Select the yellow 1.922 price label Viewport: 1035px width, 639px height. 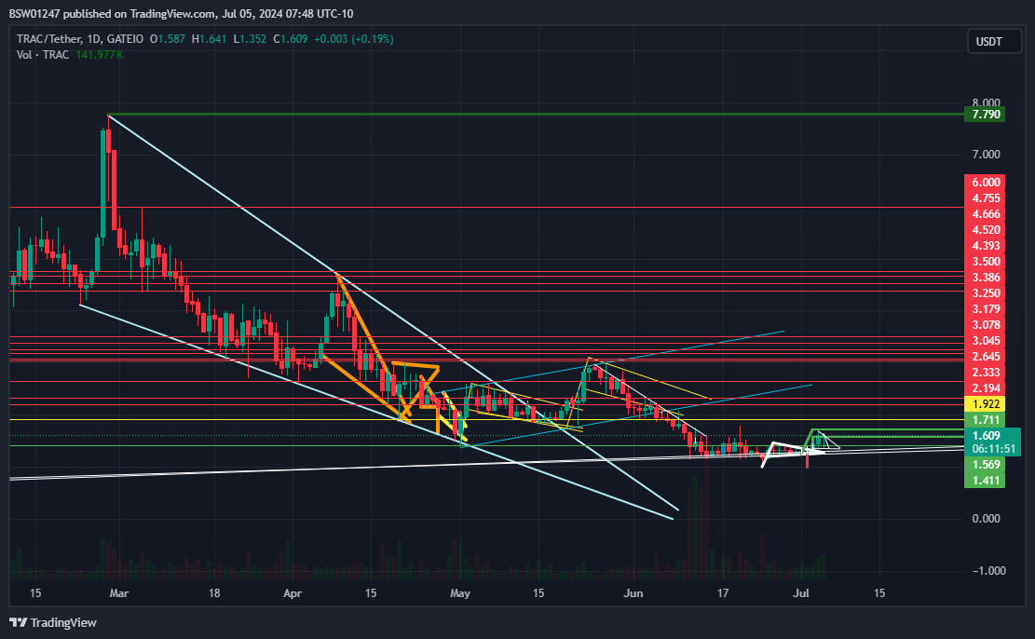[x=984, y=404]
